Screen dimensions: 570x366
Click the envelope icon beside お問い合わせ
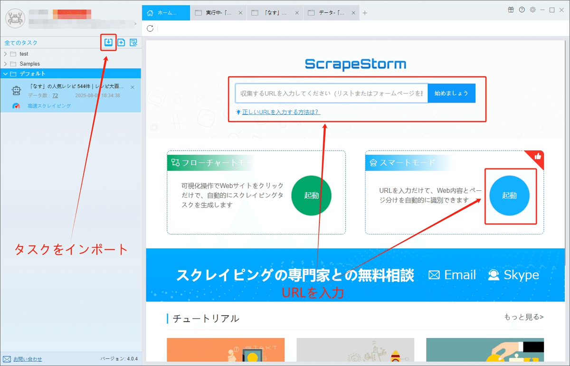click(7, 359)
